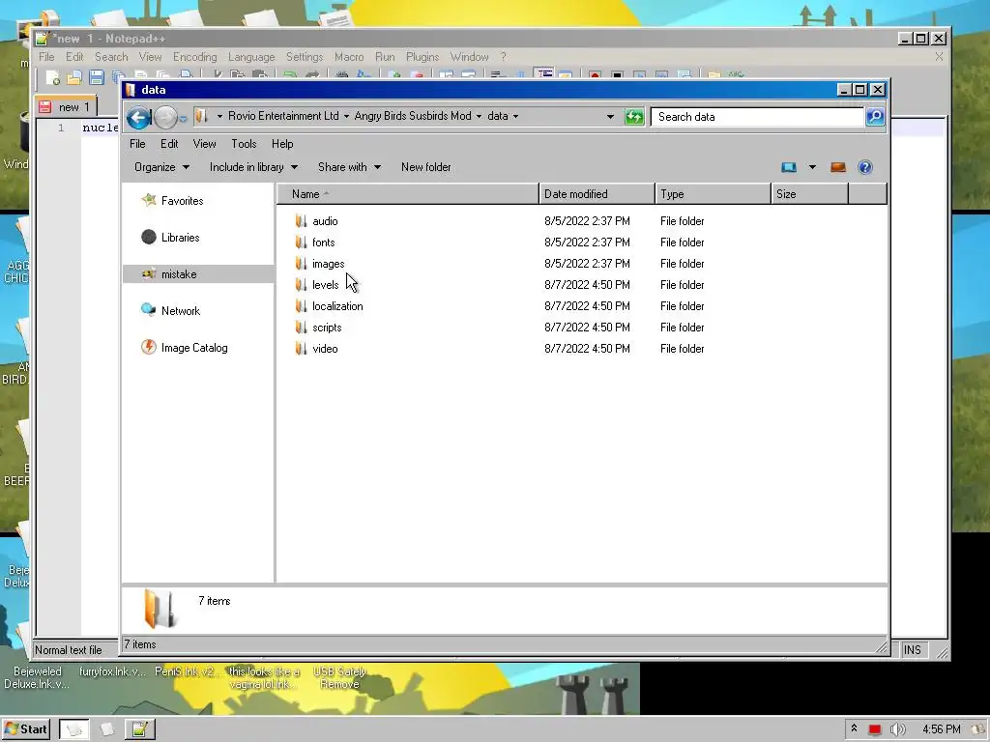Open Notepad++ Encoding menu
The height and width of the screenshot is (742, 990).
tap(194, 57)
